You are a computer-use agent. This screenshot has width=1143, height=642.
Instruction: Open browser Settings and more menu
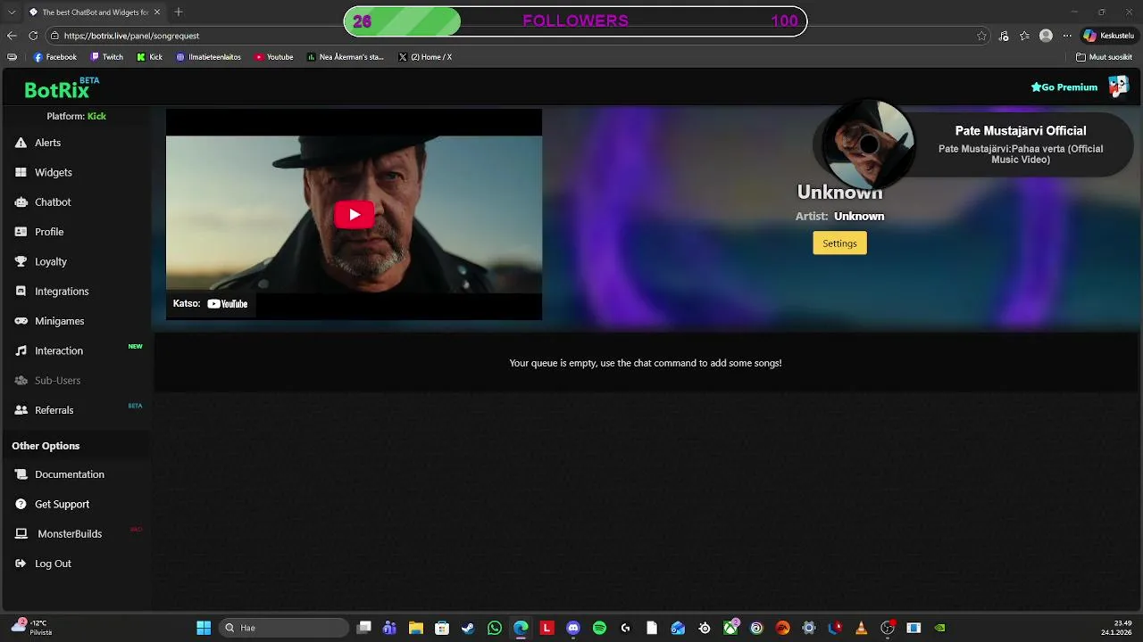tap(1066, 36)
